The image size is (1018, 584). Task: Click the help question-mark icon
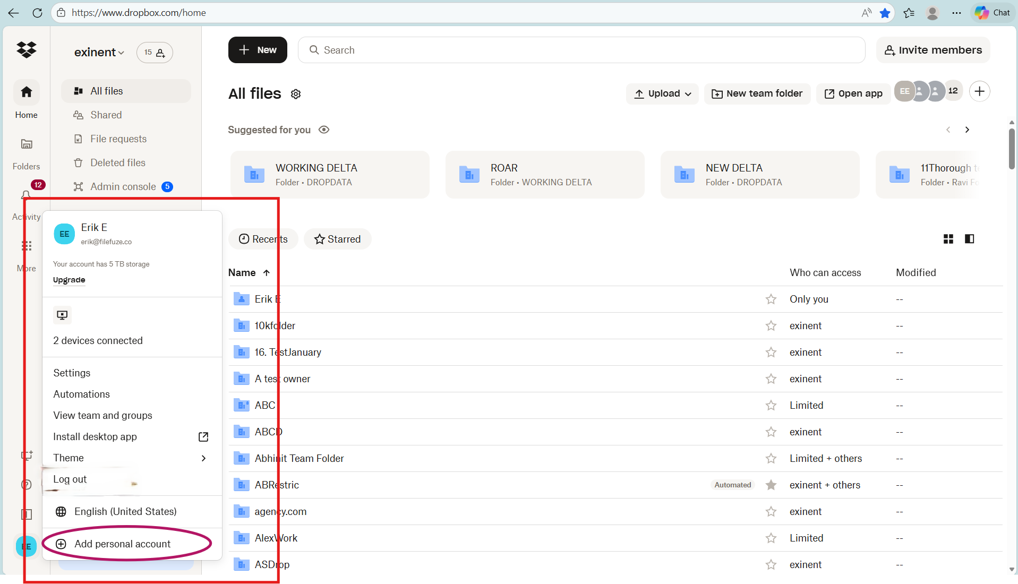tap(25, 484)
